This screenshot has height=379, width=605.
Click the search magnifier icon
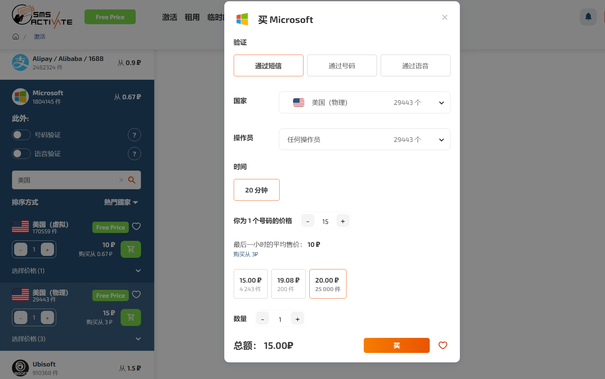tap(132, 180)
